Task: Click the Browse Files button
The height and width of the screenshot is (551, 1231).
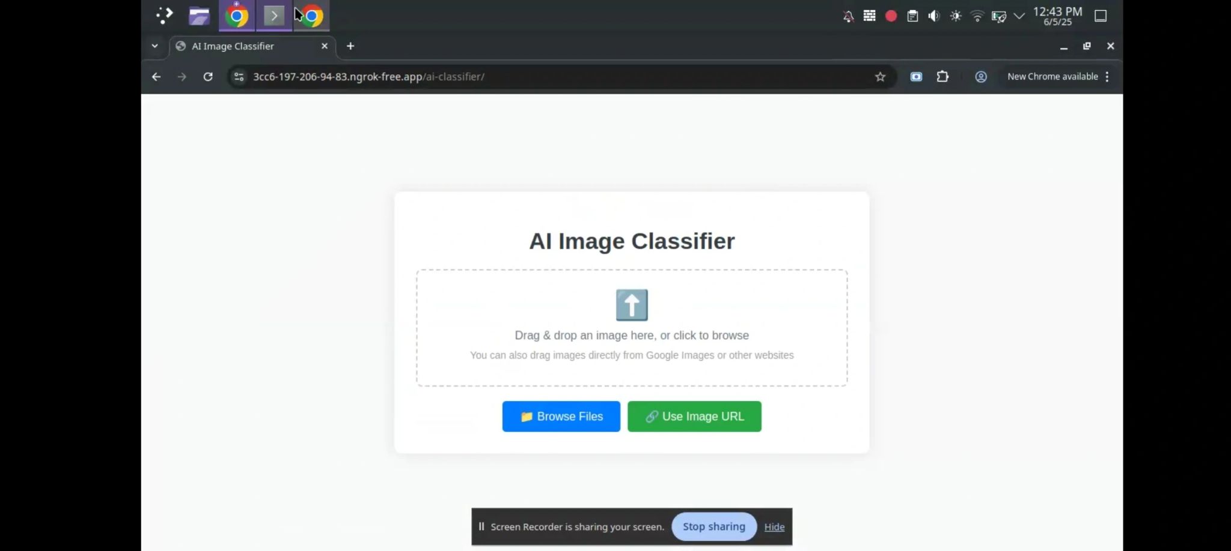Action: (561, 416)
